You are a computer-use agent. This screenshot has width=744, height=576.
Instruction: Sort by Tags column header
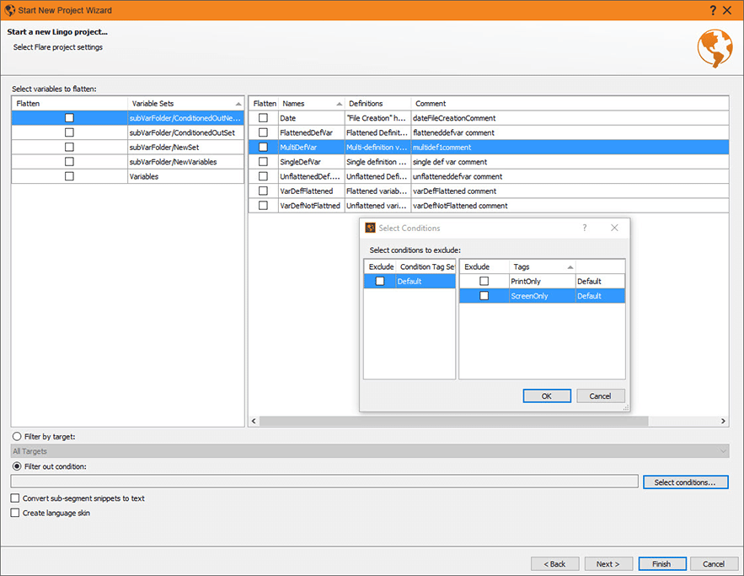543,266
